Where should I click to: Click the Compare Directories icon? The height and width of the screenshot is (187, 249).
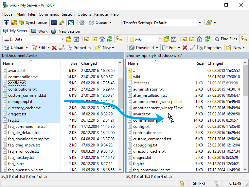pos(6,23)
